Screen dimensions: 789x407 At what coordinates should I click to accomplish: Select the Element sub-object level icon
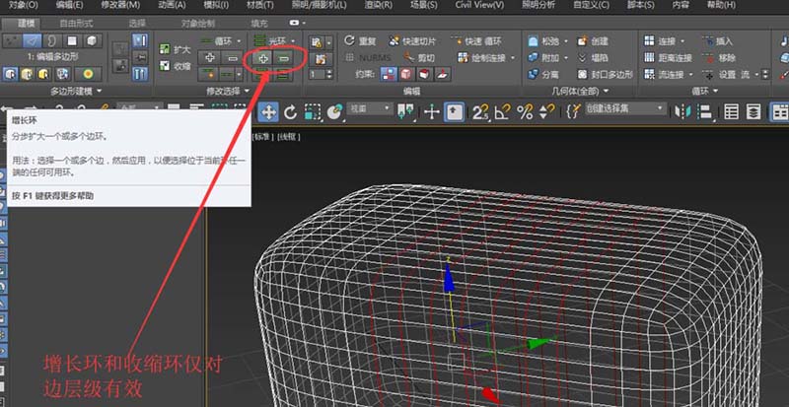[x=92, y=40]
